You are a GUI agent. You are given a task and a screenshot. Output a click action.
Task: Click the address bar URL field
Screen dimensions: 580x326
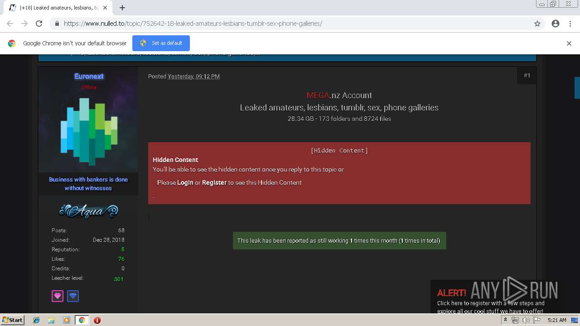point(290,24)
